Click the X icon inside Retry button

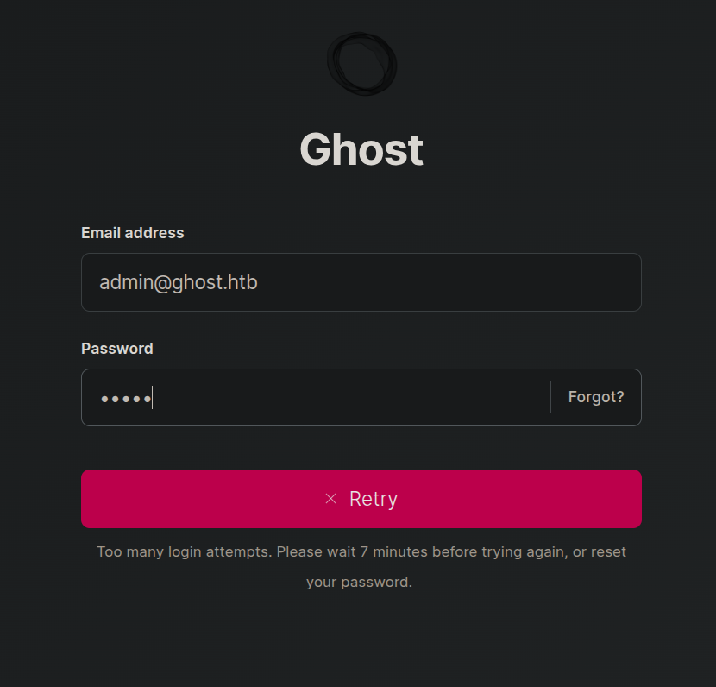click(x=331, y=498)
